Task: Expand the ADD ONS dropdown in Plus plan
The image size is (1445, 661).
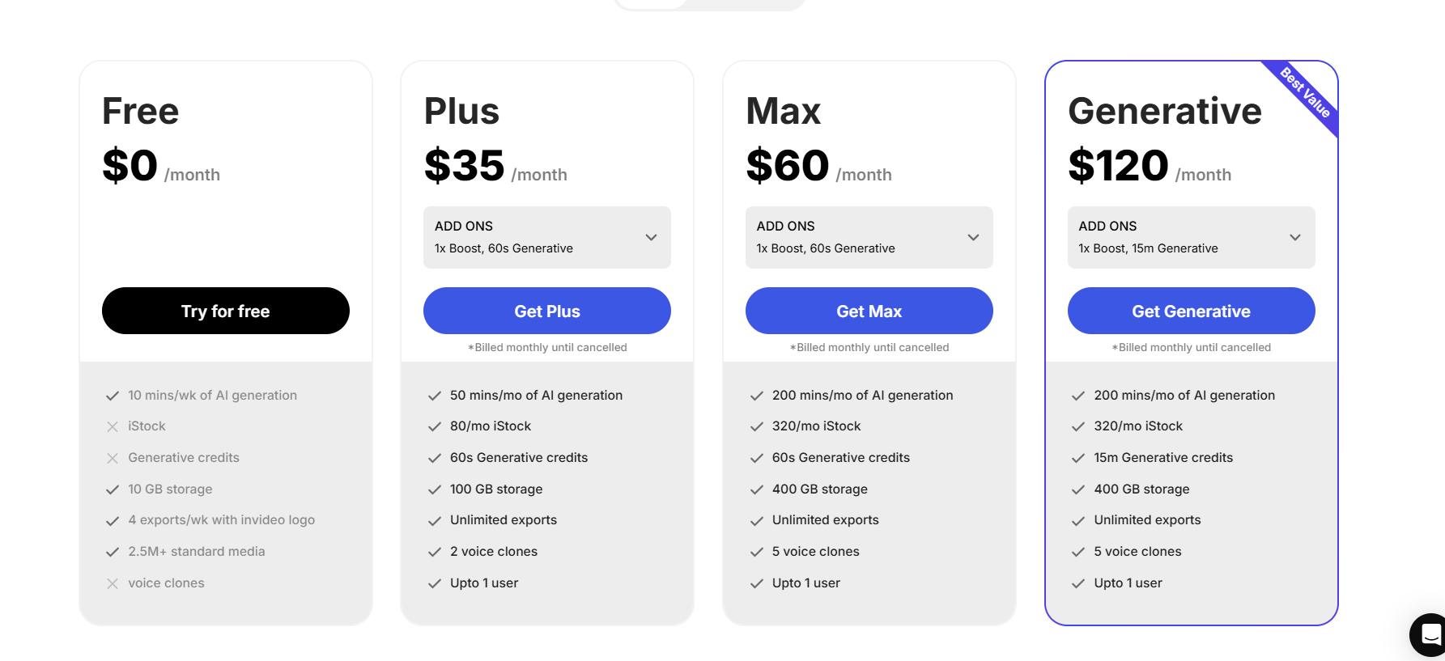Action: (x=546, y=237)
